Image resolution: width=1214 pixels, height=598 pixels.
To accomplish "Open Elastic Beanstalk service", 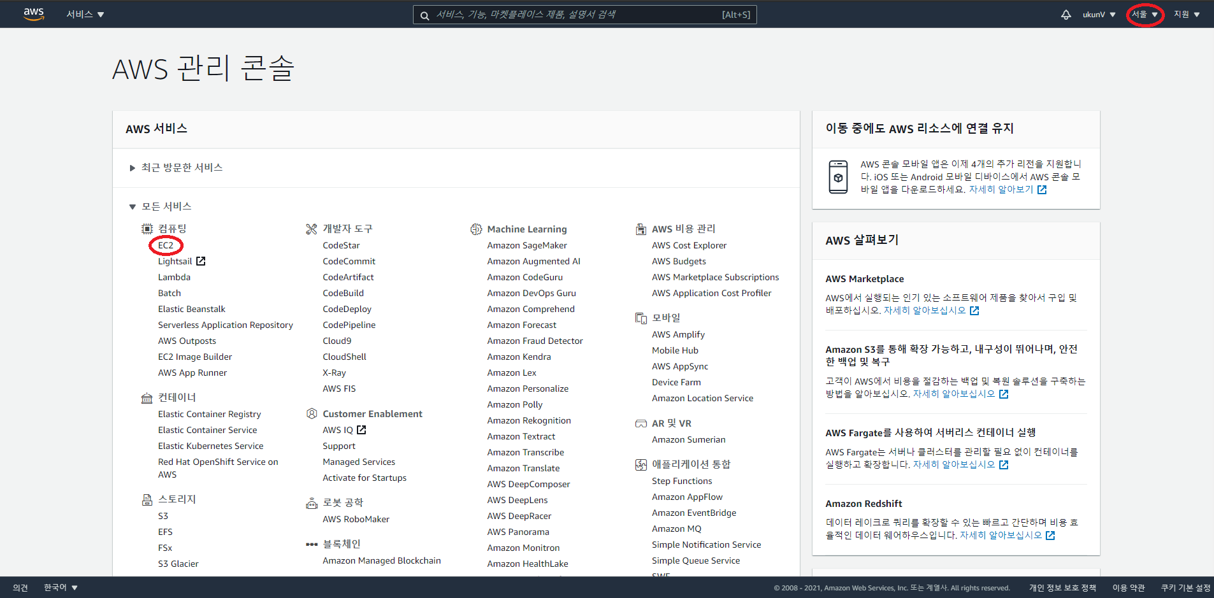I will 192,309.
